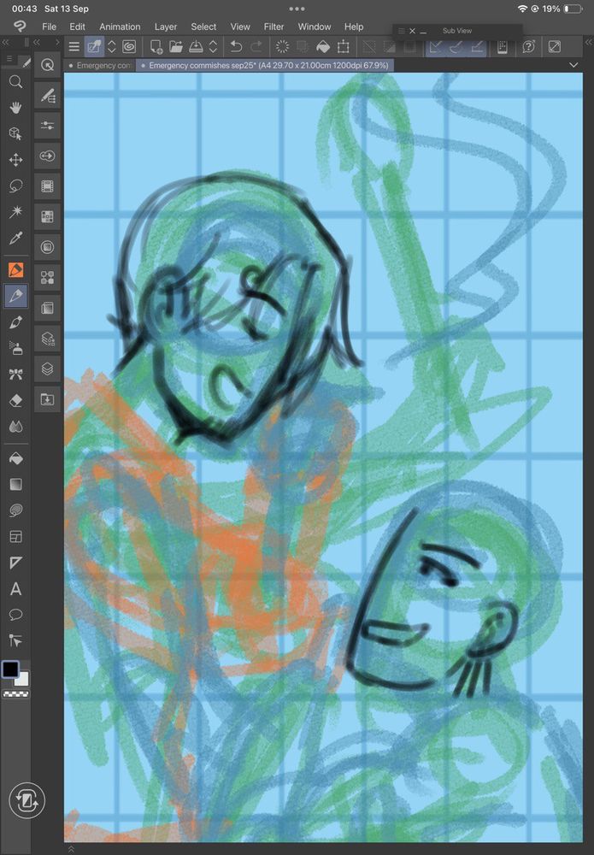594x855 pixels.
Task: Switch to the first 'Emergency con' canvas tab
Action: click(99, 66)
